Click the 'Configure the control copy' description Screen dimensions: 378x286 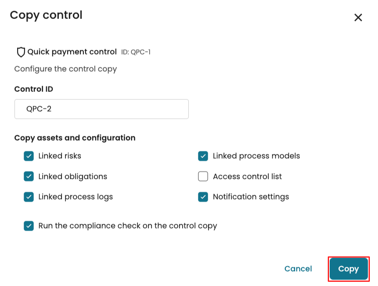65,69
